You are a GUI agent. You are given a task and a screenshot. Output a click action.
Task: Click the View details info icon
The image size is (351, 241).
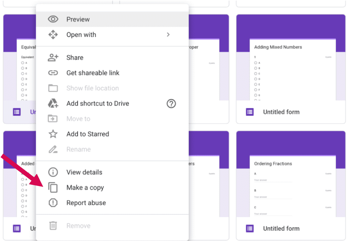click(x=53, y=173)
